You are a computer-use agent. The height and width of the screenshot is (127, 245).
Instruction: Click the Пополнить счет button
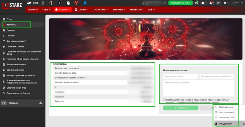tap(180, 3)
